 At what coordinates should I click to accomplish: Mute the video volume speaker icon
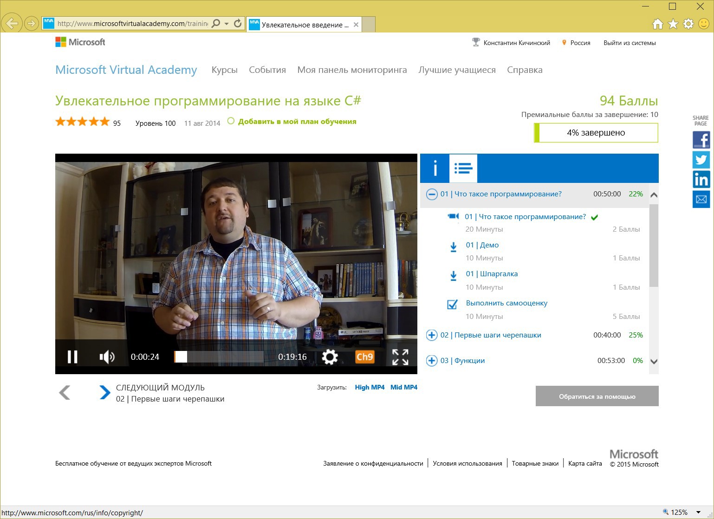107,357
